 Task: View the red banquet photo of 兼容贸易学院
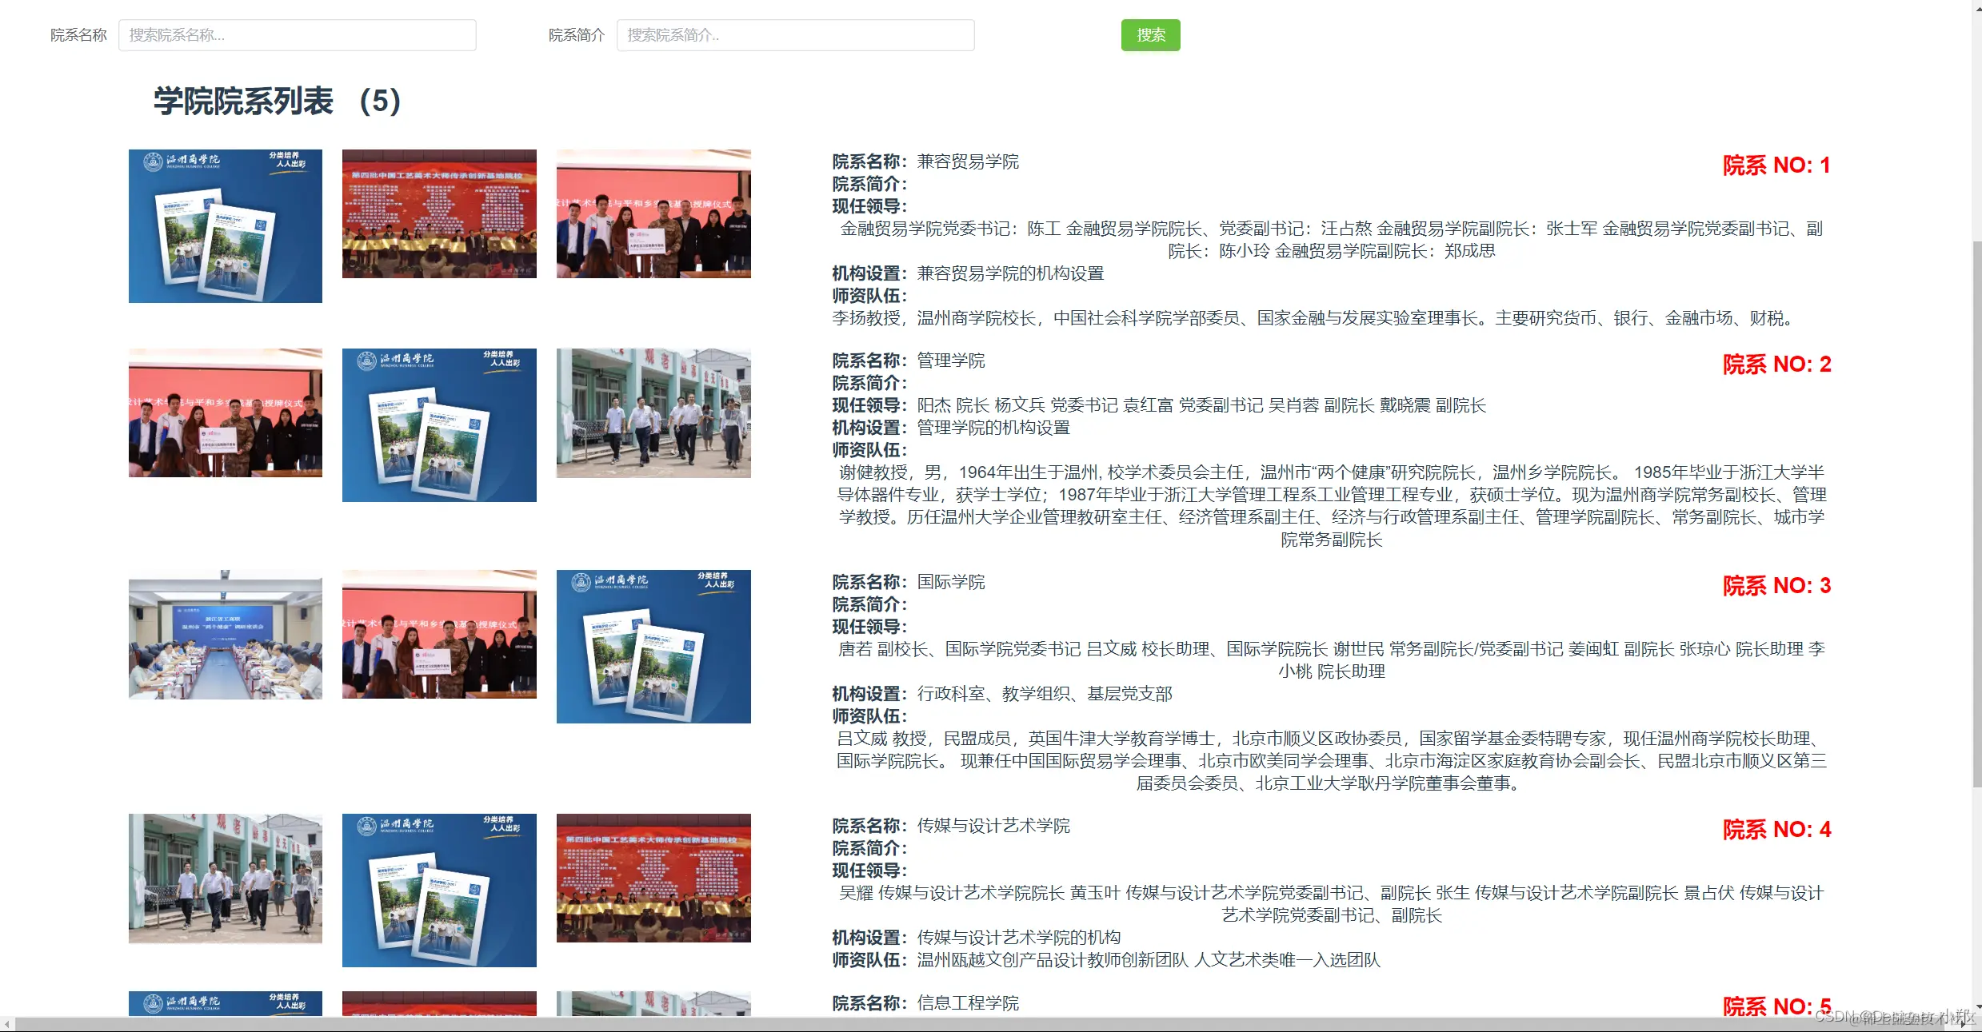(439, 213)
